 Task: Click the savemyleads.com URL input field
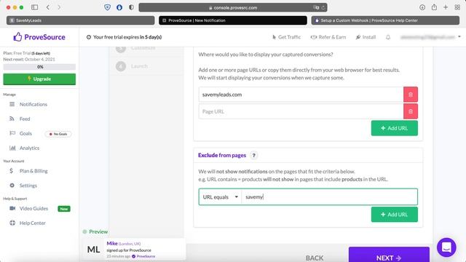[x=301, y=95]
